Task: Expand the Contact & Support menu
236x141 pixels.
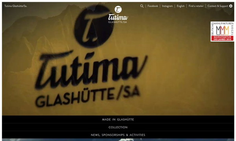Action: pos(218,6)
